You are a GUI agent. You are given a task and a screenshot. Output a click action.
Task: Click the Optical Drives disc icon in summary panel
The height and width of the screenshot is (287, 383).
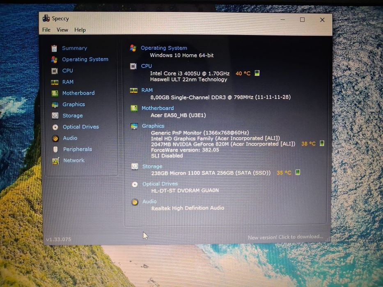pyautogui.click(x=135, y=184)
